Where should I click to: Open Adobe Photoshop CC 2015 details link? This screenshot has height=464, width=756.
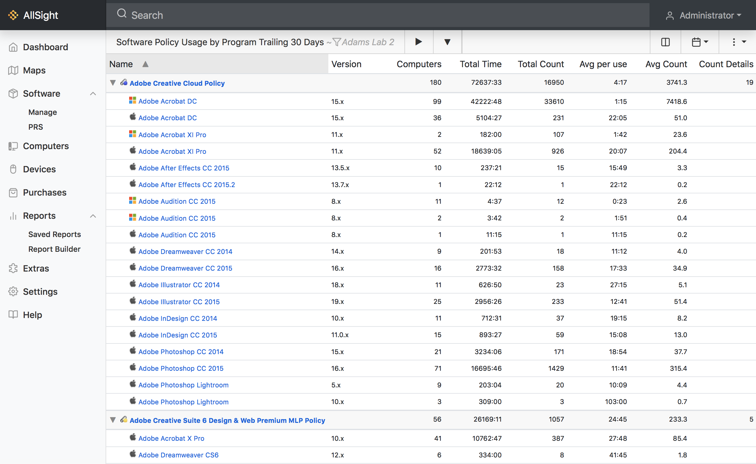181,368
